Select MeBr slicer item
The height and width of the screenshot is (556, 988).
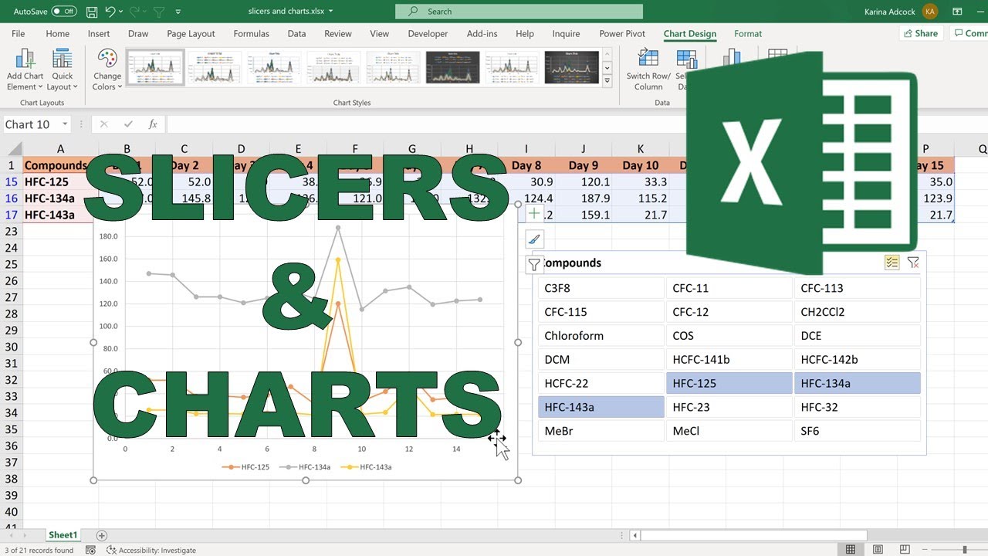(601, 431)
